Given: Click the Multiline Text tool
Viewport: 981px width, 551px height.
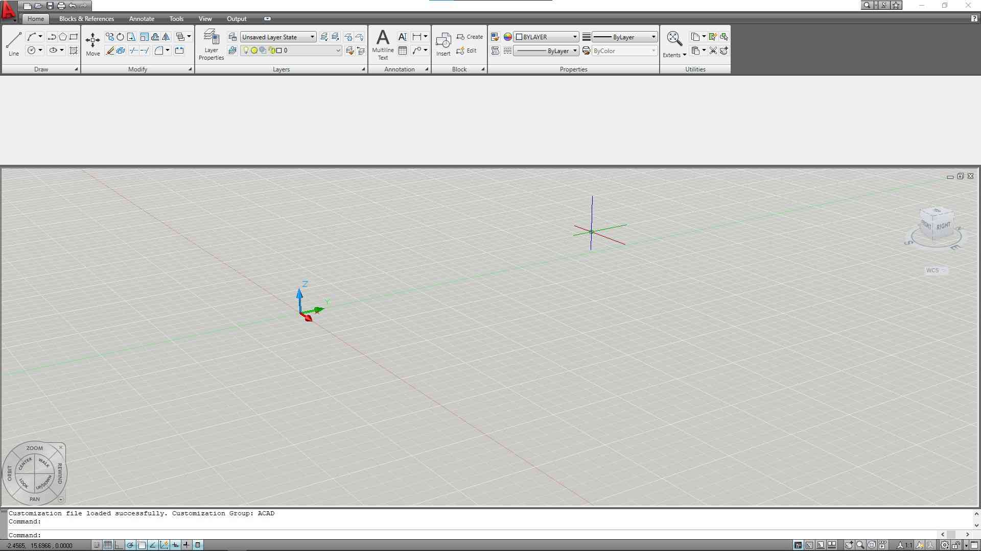Looking at the screenshot, I should point(383,44).
